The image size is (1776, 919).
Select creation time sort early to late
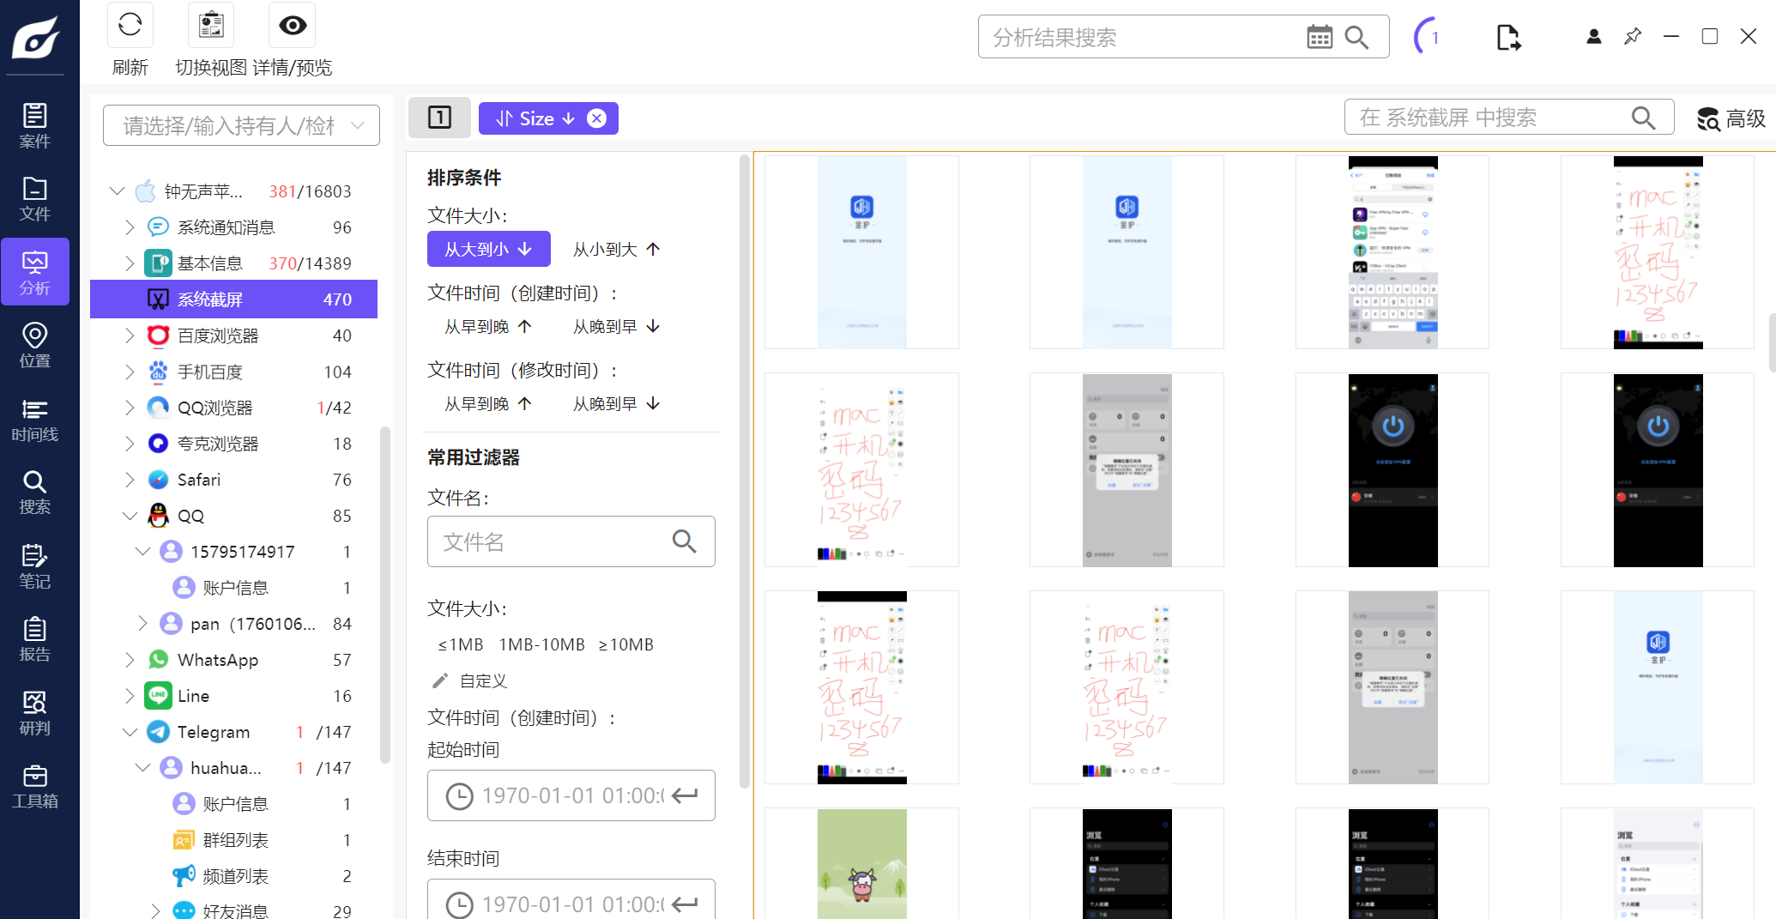487,327
